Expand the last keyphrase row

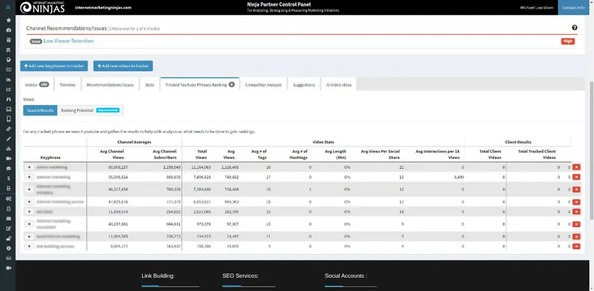coord(29,247)
